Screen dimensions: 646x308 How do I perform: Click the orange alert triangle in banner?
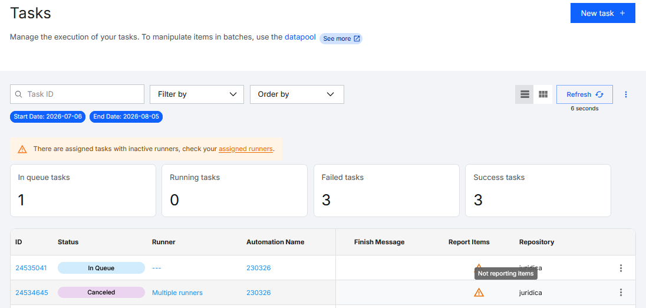[x=22, y=149]
